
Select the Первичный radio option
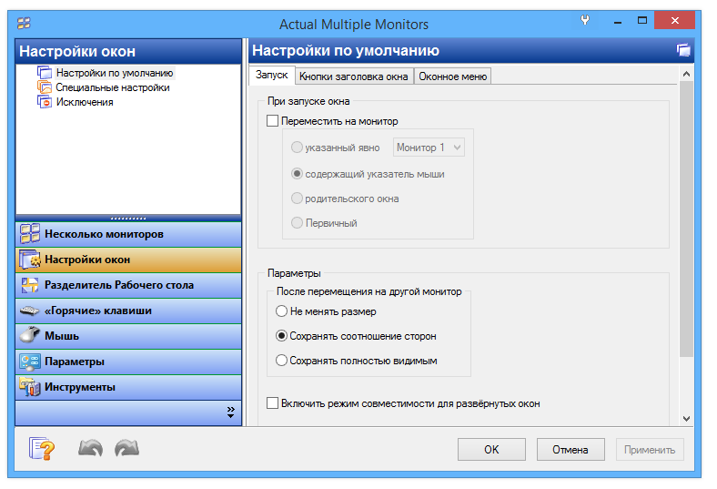pos(298,223)
